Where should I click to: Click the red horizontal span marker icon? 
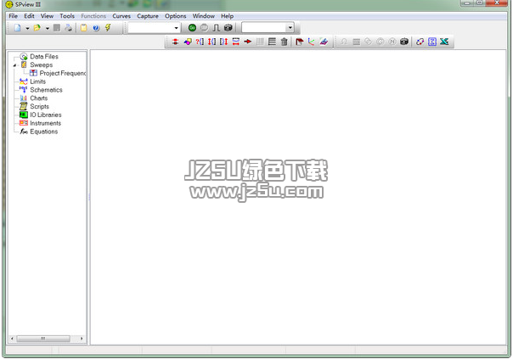click(236, 42)
